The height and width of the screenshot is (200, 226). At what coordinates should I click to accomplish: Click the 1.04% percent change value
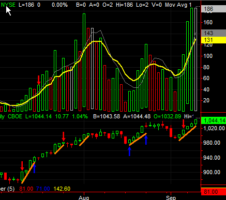click(80, 116)
